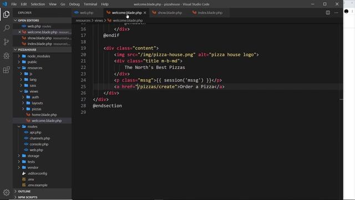Open the Go menu
This screenshot has width=355, height=200.
tap(63, 4)
